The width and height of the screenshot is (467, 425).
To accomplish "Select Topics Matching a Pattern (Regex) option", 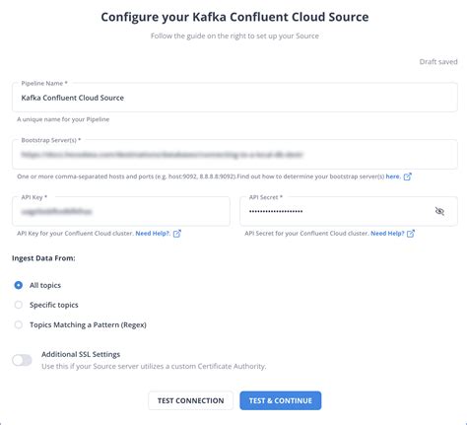I will 19,324.
